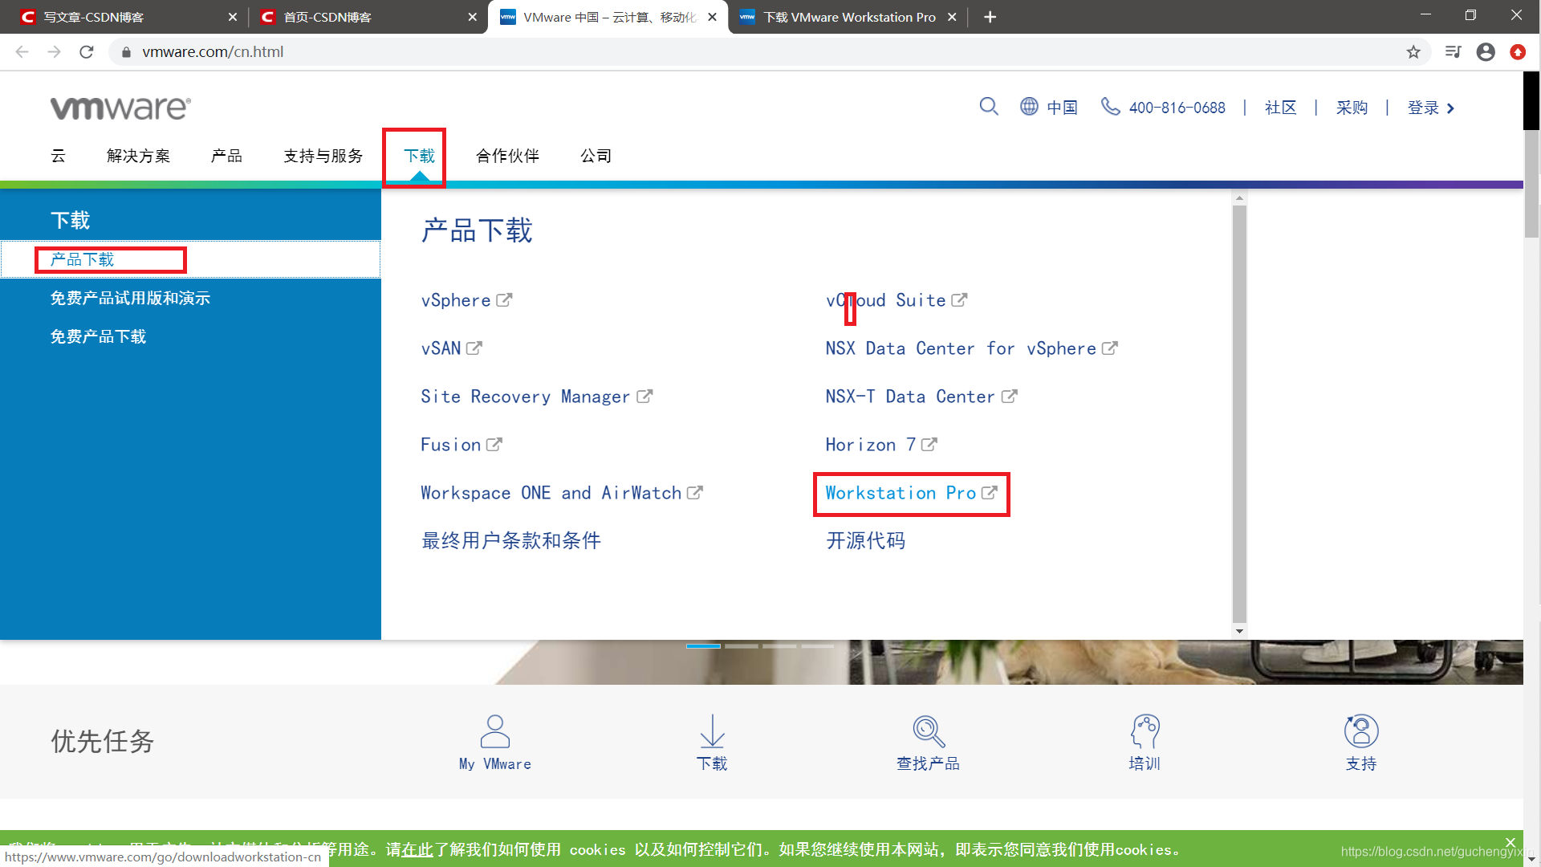Click the browser forward arrow
Viewport: 1541px width, 867px height.
[54, 52]
